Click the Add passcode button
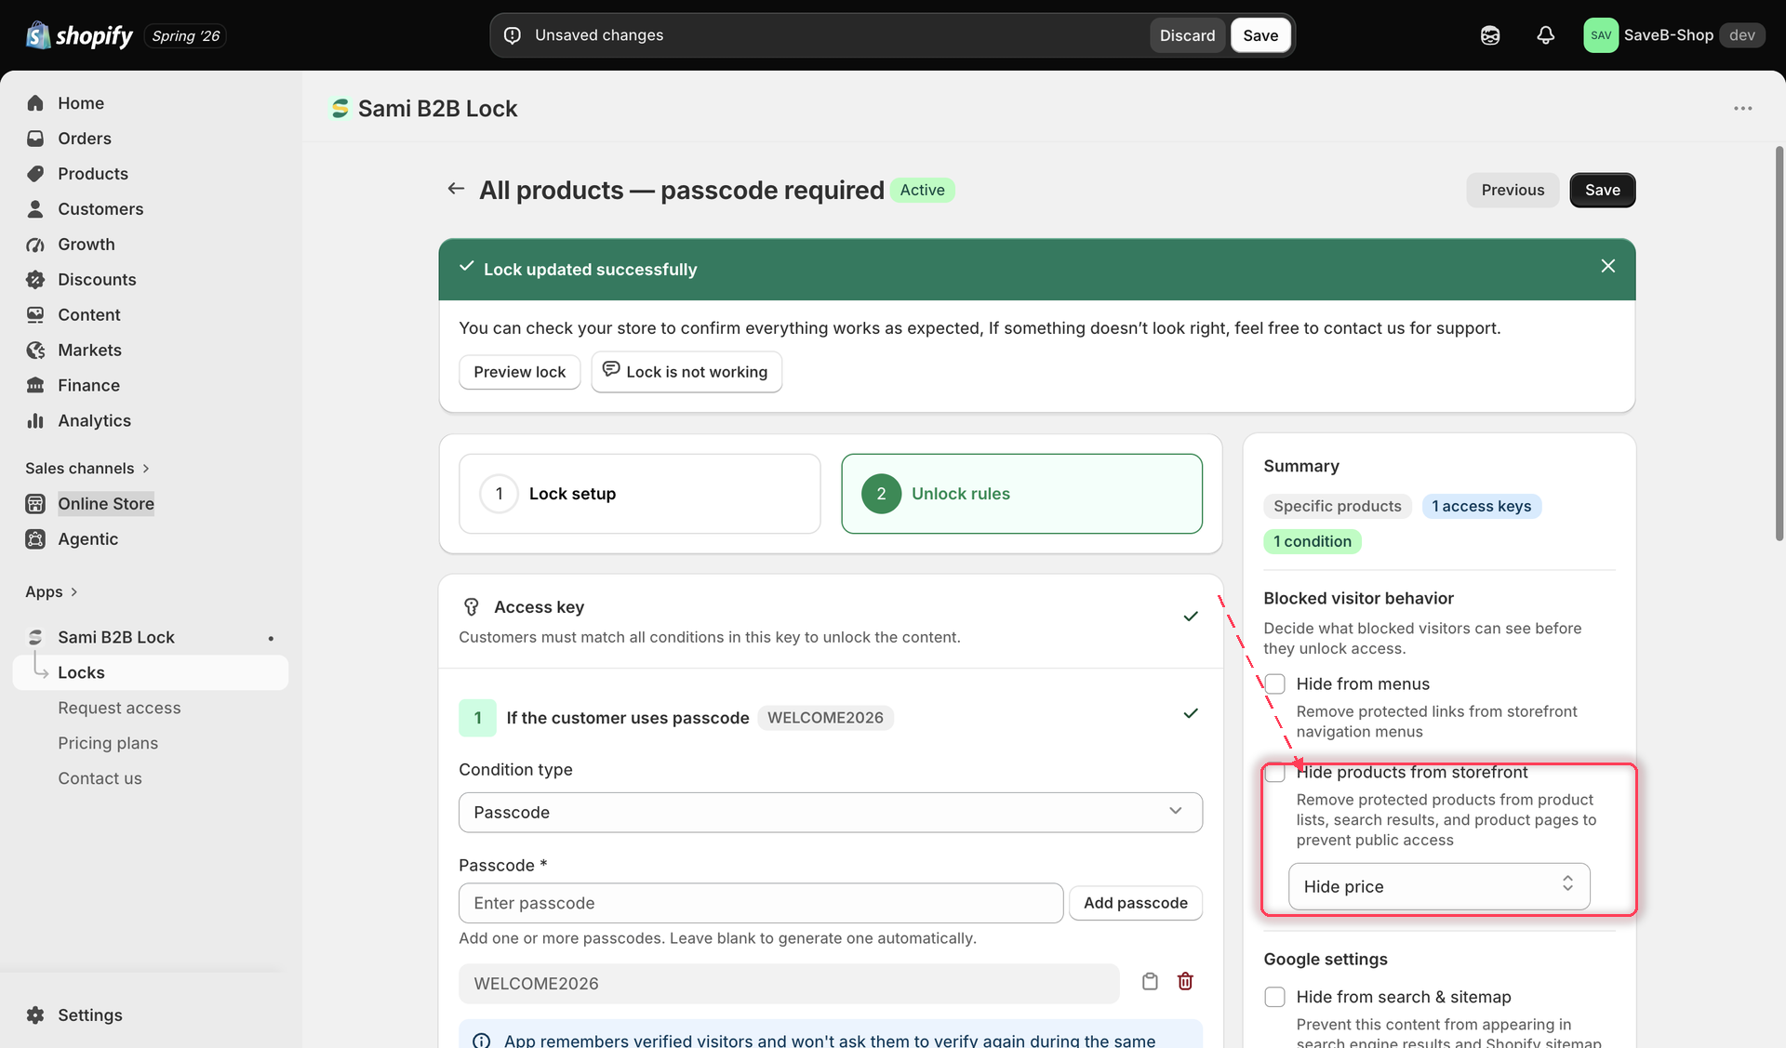 [1135, 903]
